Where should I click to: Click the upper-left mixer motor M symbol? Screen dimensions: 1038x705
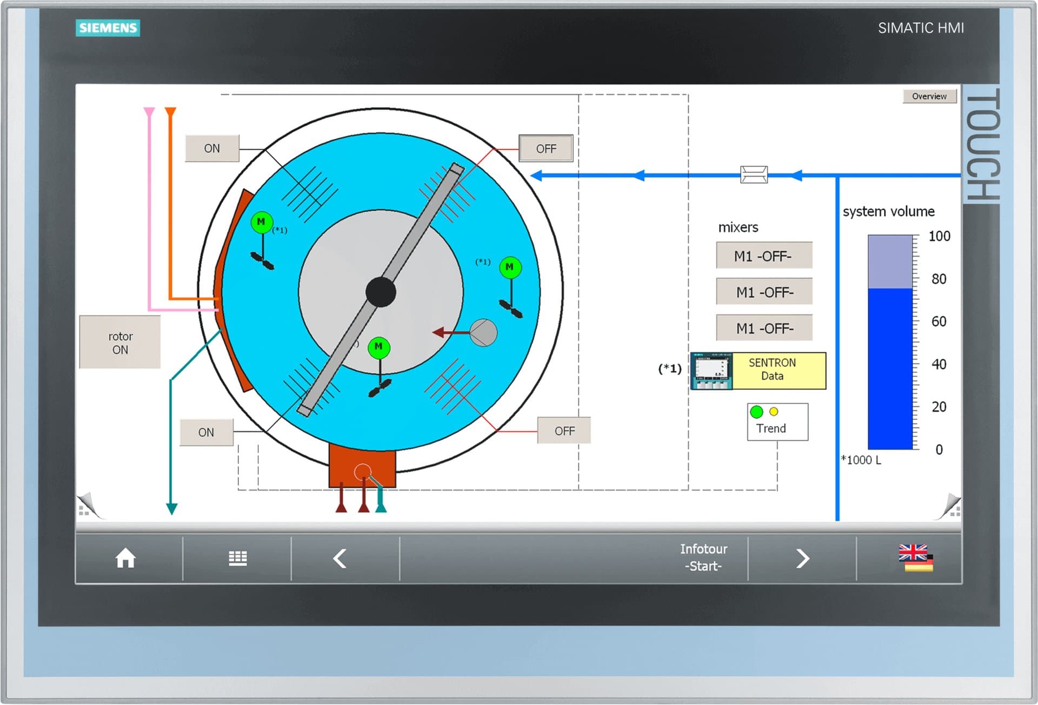click(x=262, y=222)
